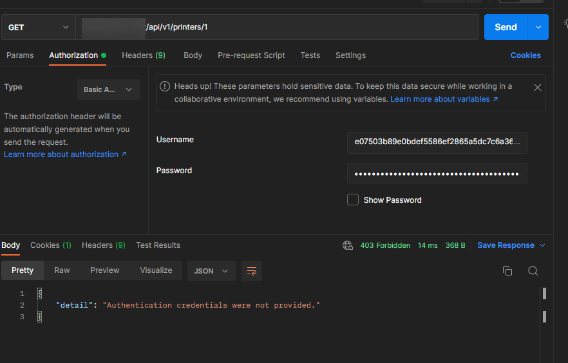Switch to Visualize response view
568x363 pixels.
[156, 270]
